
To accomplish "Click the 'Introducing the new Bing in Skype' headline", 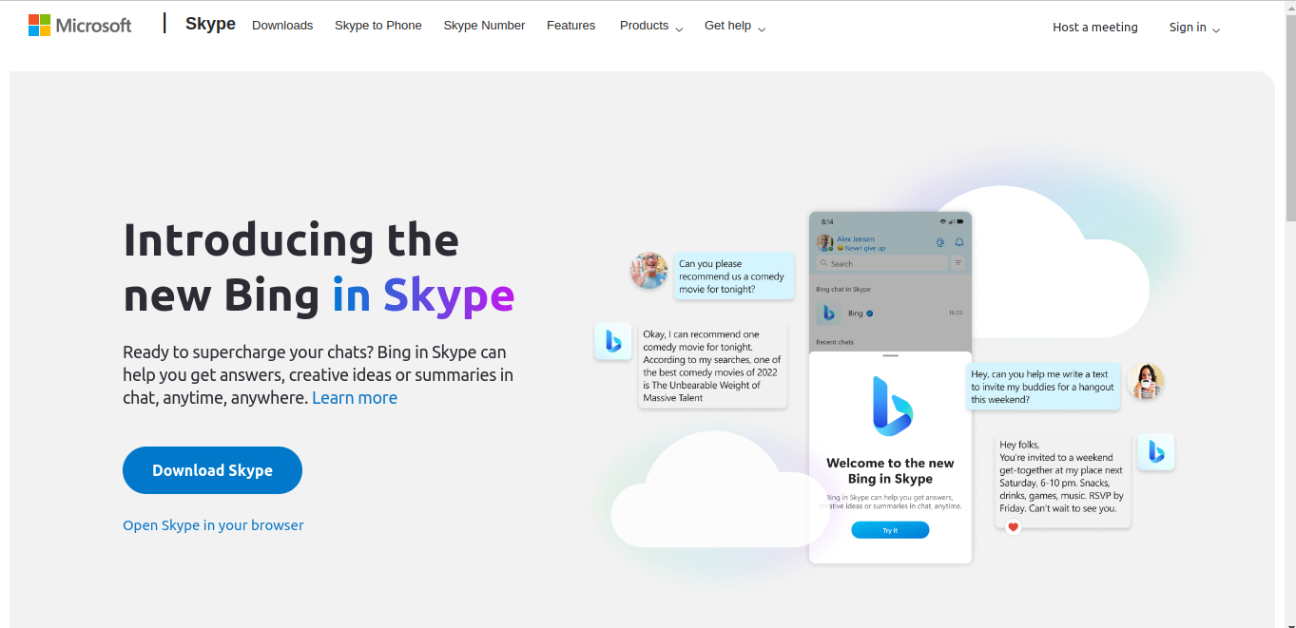I will pyautogui.click(x=319, y=267).
